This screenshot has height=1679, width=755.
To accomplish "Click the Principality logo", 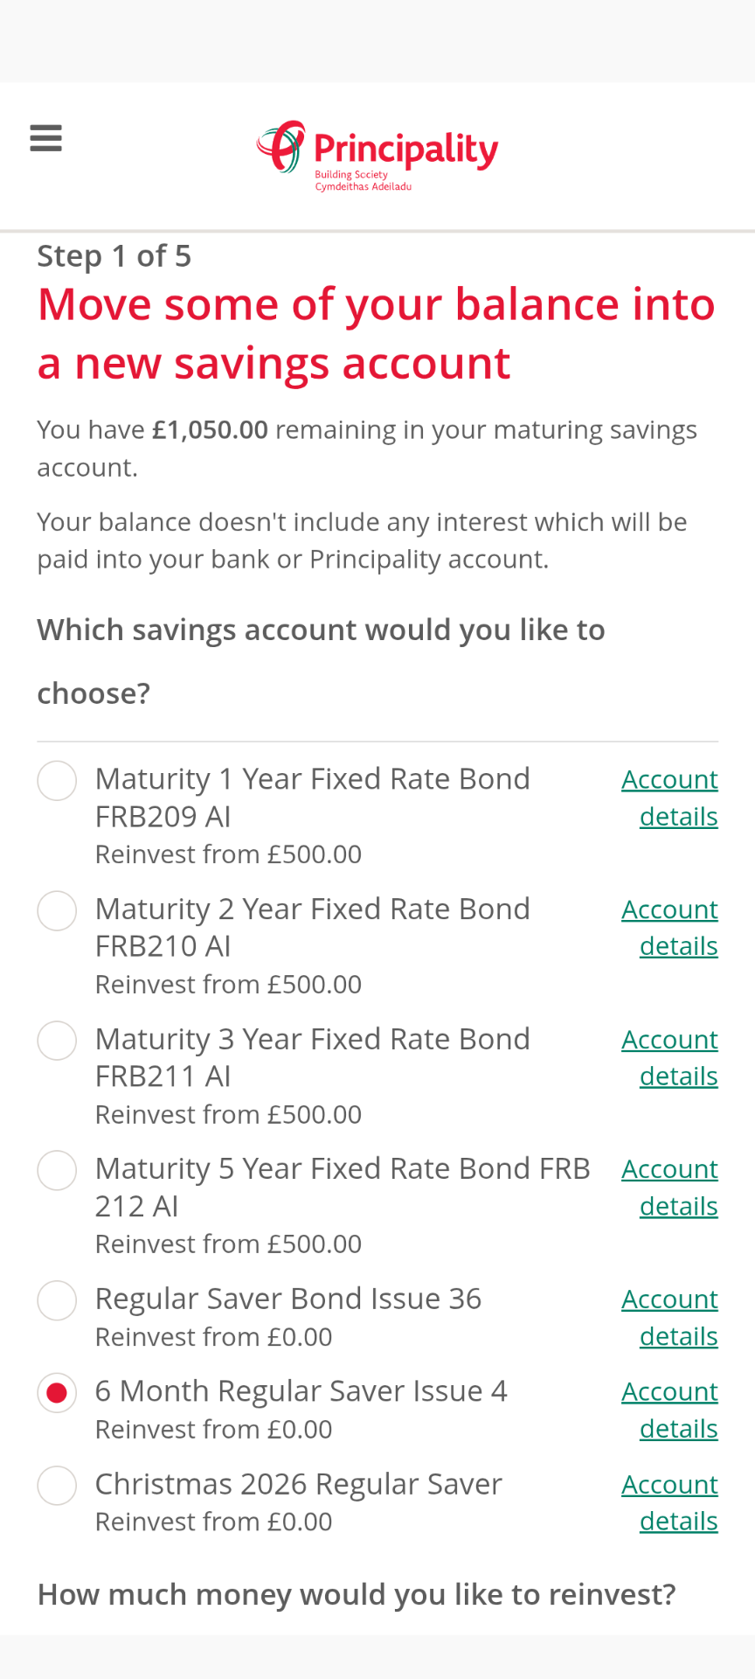I will point(377,156).
